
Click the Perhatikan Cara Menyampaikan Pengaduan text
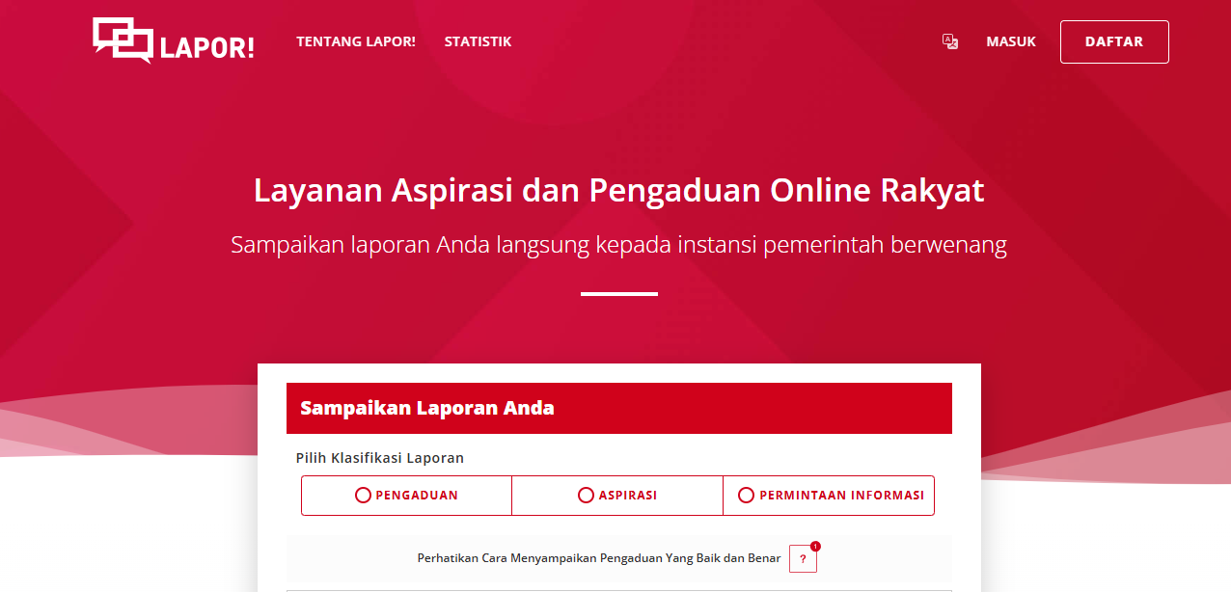tap(598, 558)
